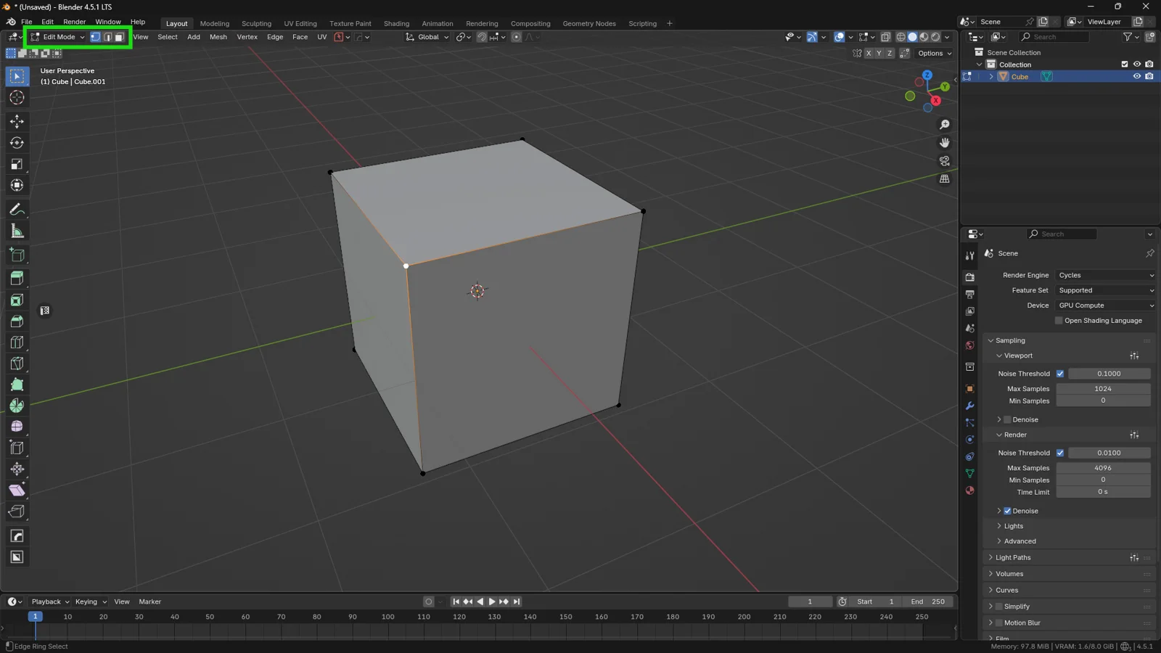Select the Loop Cut tool

pos(17,342)
